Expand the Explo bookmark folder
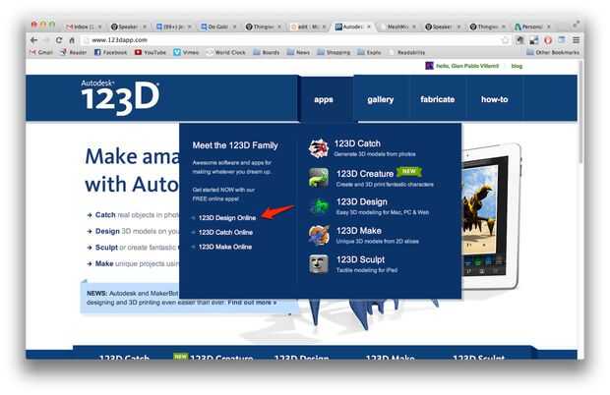The height and width of the screenshot is (395, 610). 369,52
